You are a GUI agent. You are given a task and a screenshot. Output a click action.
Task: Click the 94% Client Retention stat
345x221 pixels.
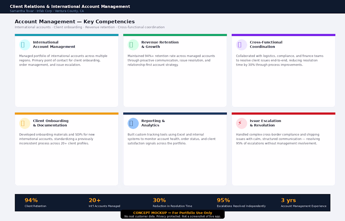click(x=35, y=203)
